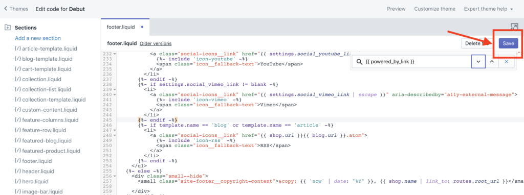This screenshot has width=524, height=195.
Task: Click Add a new section link
Action: pos(38,38)
